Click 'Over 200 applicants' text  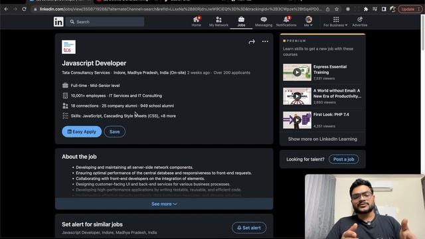232,72
